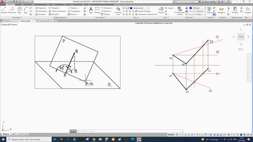Toggle lineweight display in status bar

coord(211,135)
